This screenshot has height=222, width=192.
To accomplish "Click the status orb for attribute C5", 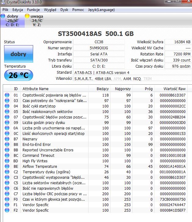I will point(7,183).
